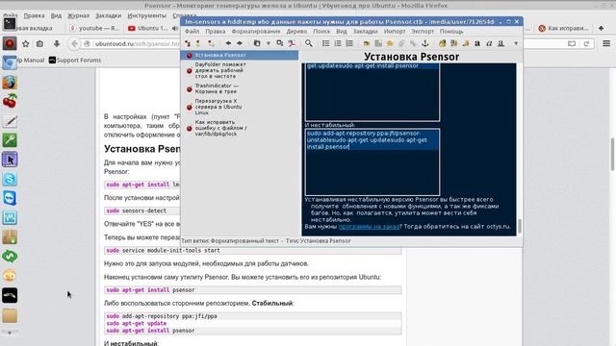Export to PDF icon in CherryTree toolbar
The width and height of the screenshot is (616, 346).
(x=292, y=43)
